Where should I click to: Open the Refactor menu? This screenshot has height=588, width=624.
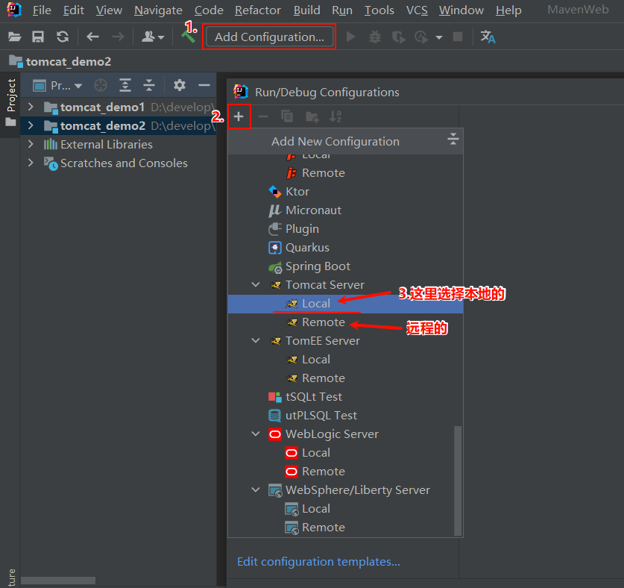click(258, 10)
